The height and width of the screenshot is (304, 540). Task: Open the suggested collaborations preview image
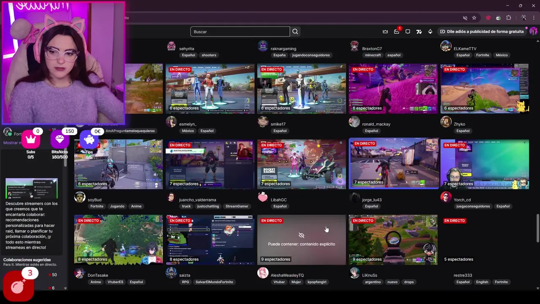pos(32,188)
